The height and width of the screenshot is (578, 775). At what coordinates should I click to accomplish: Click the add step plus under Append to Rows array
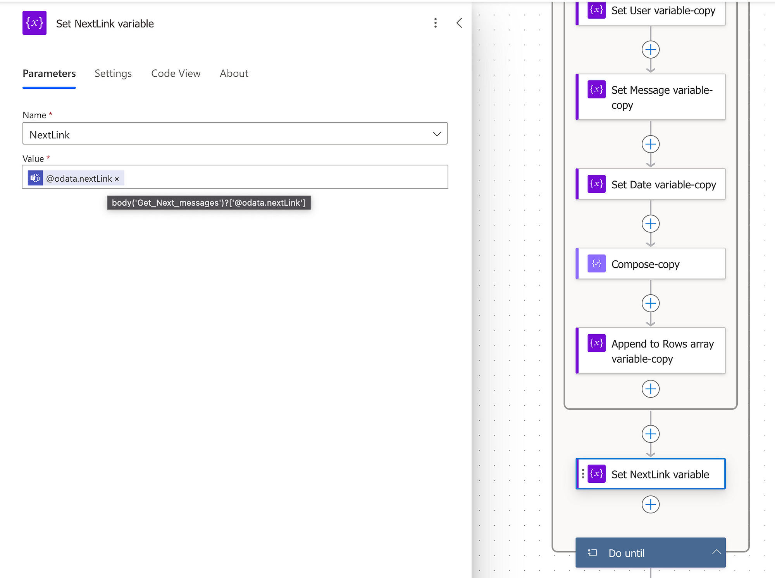pos(650,389)
